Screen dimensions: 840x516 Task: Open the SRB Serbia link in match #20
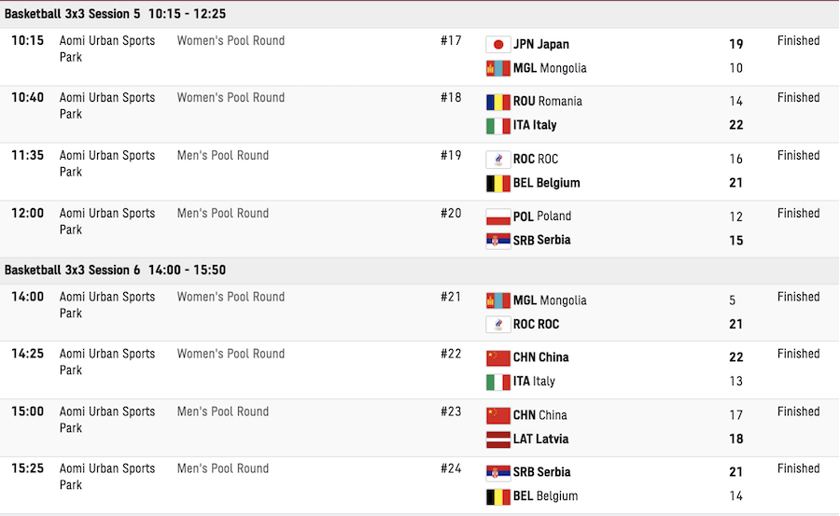[x=541, y=240]
